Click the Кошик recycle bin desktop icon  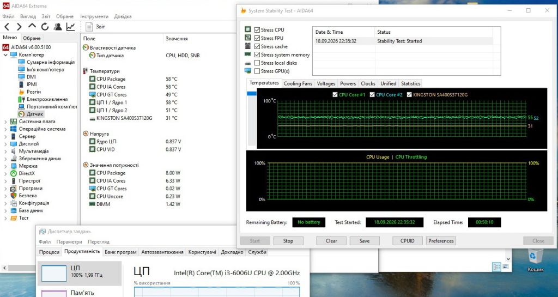point(536,260)
